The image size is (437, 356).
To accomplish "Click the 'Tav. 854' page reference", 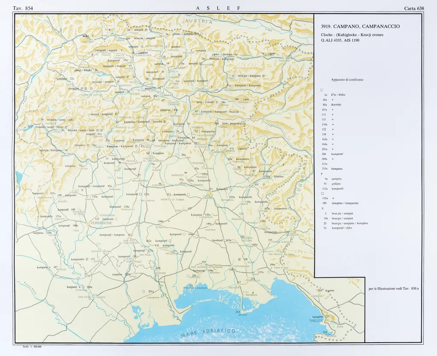I will tap(23, 8).
